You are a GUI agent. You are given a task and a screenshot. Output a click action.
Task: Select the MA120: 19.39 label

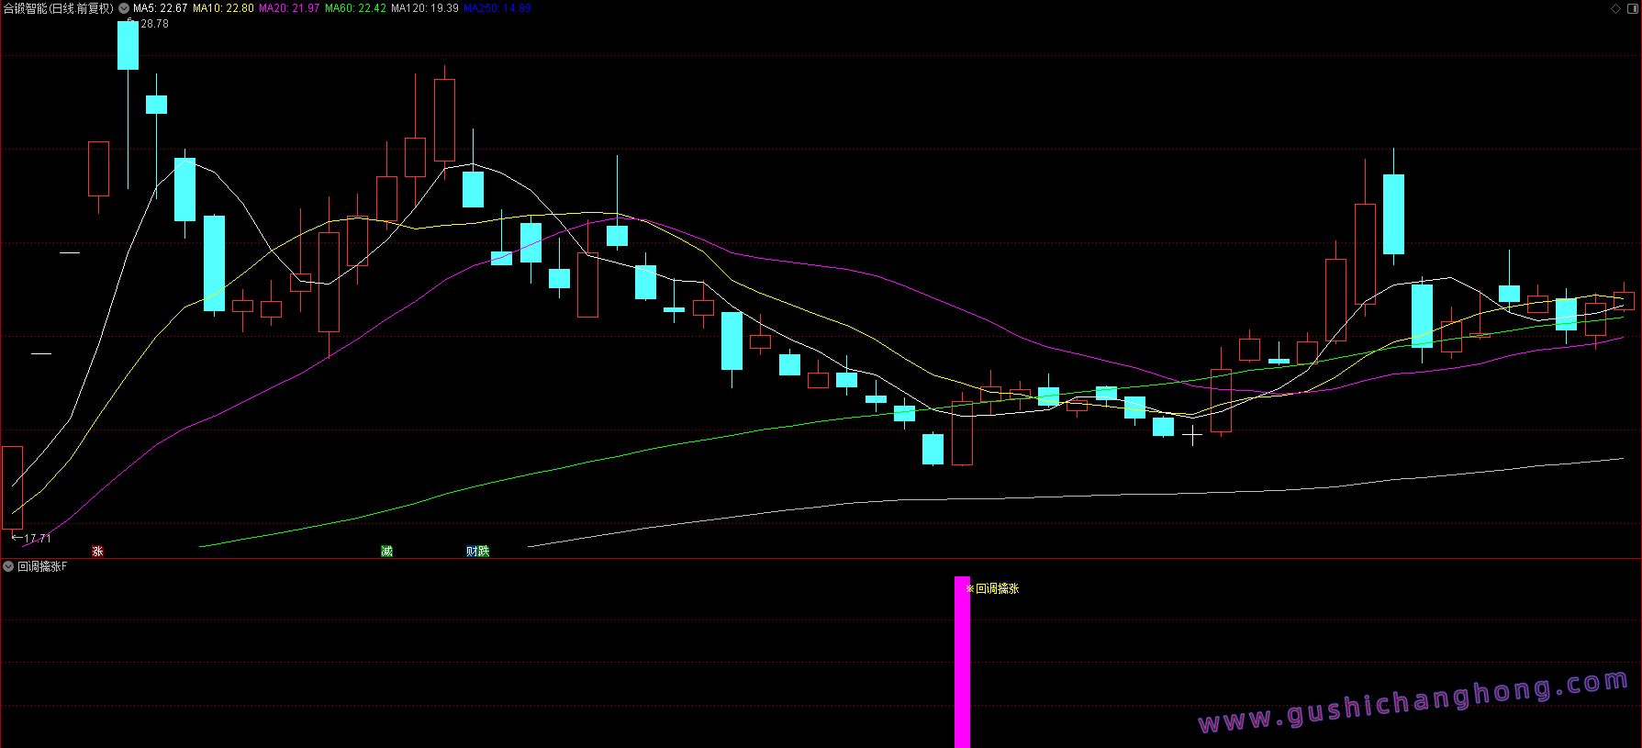(424, 8)
